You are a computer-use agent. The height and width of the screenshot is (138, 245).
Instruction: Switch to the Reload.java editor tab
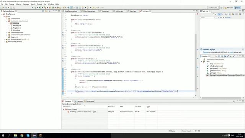119,11
